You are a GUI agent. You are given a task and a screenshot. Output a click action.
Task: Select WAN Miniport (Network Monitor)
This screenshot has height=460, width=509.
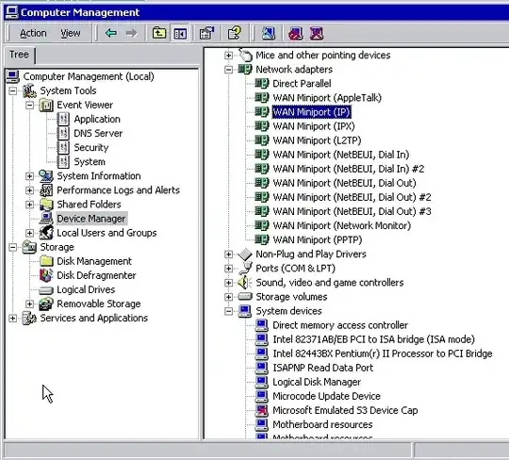tap(342, 225)
